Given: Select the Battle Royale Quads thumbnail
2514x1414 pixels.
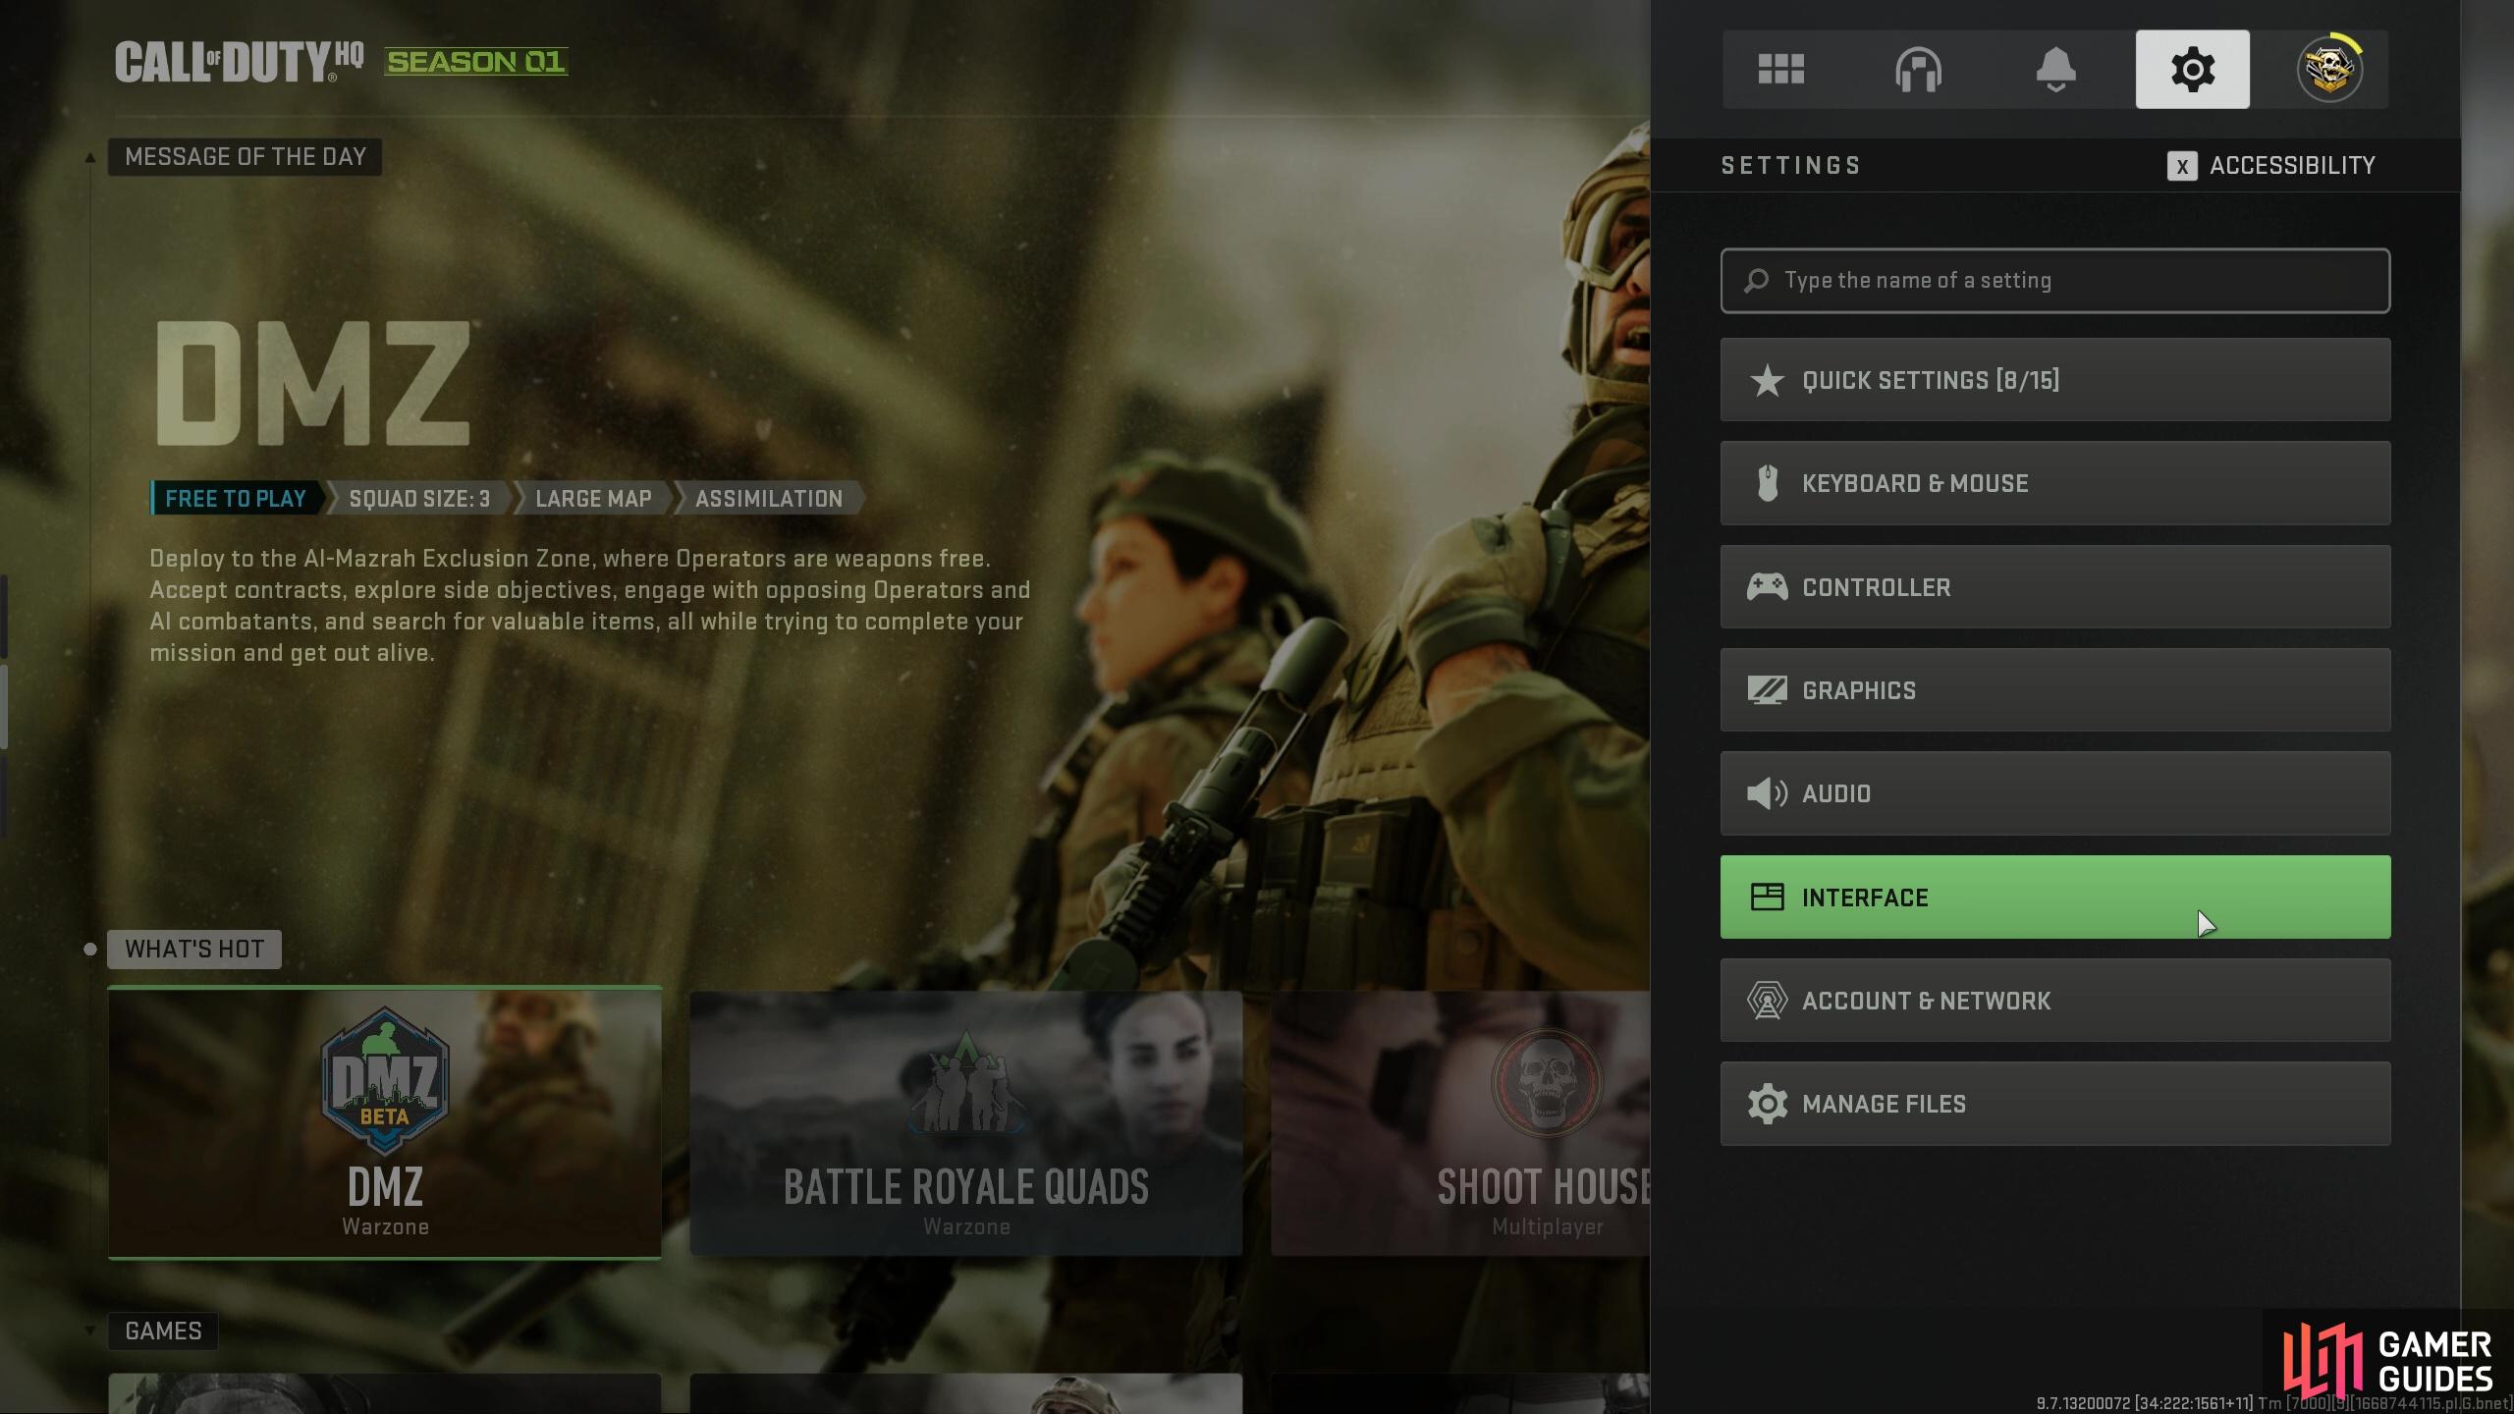Looking at the screenshot, I should [x=965, y=1120].
